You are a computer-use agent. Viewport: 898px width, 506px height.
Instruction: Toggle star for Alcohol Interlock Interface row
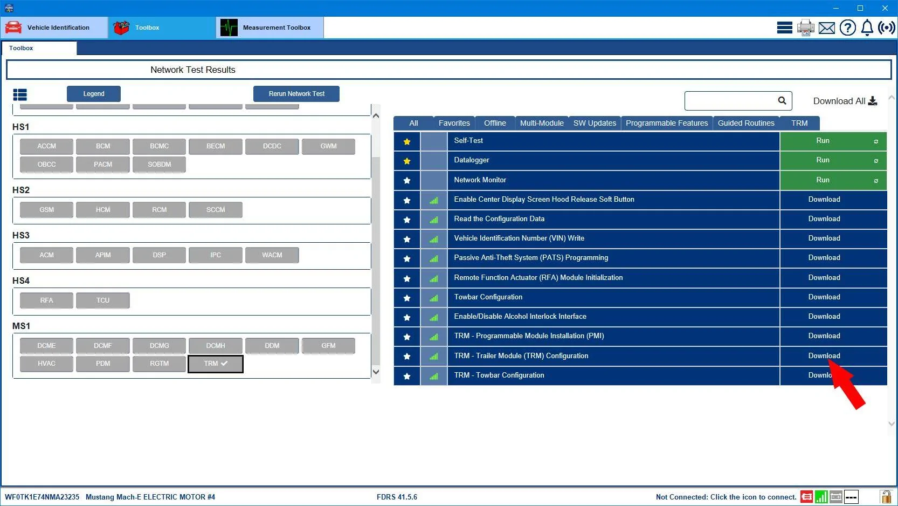(x=407, y=317)
